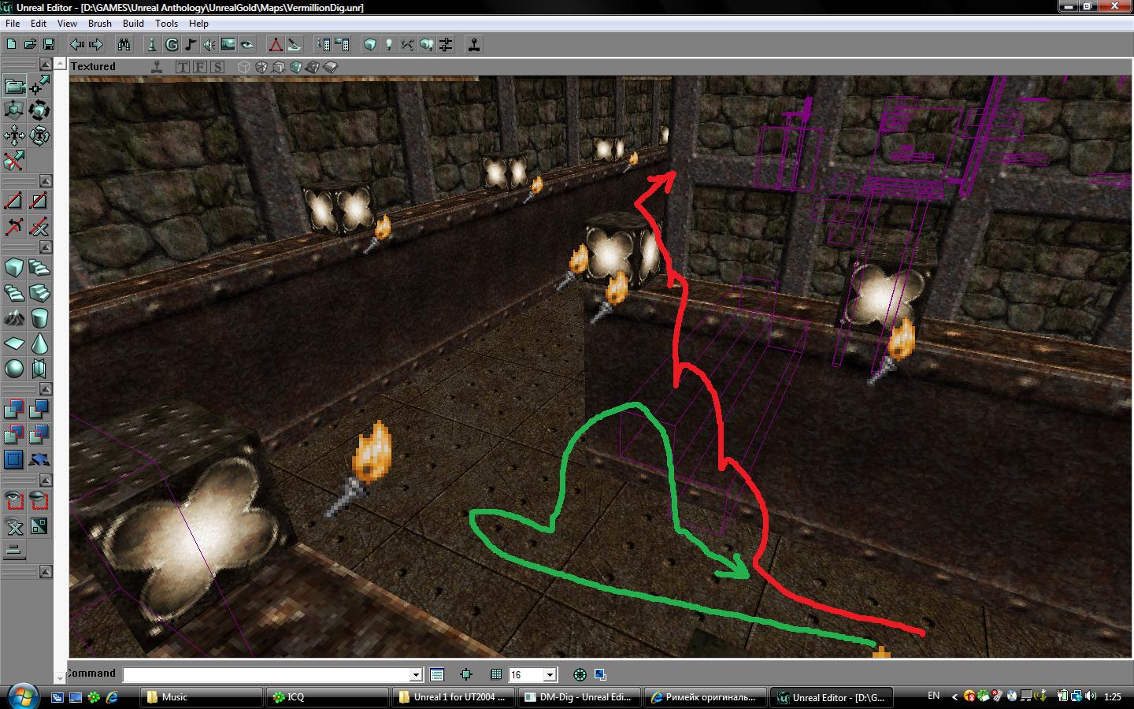This screenshot has height=709, width=1134.
Task: Click the Build All icon
Action: pyautogui.click(x=427, y=45)
